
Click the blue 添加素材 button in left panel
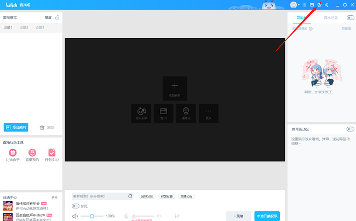coord(16,127)
